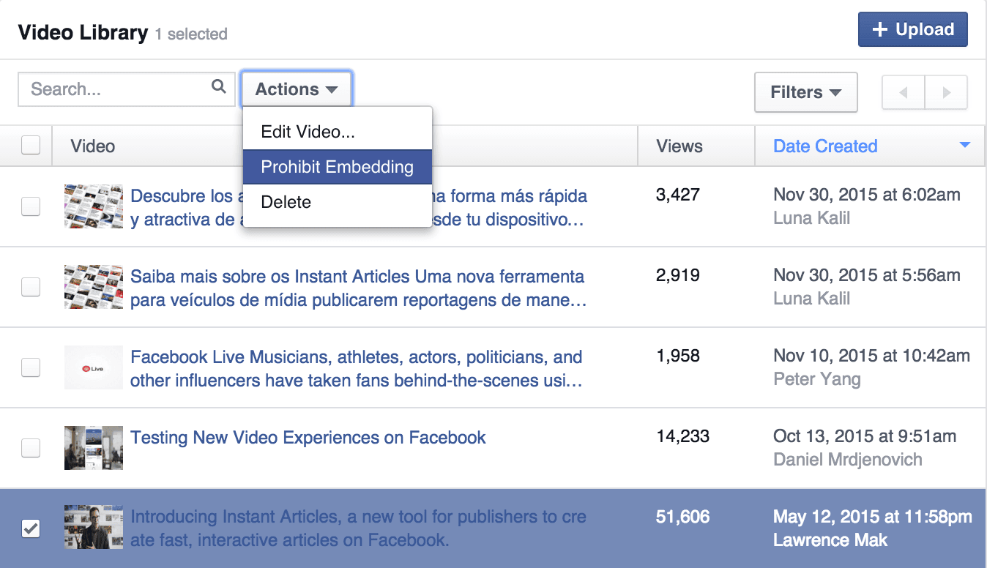This screenshot has height=568, width=987.
Task: Check the Facebook Live video checkbox
Action: click(31, 367)
